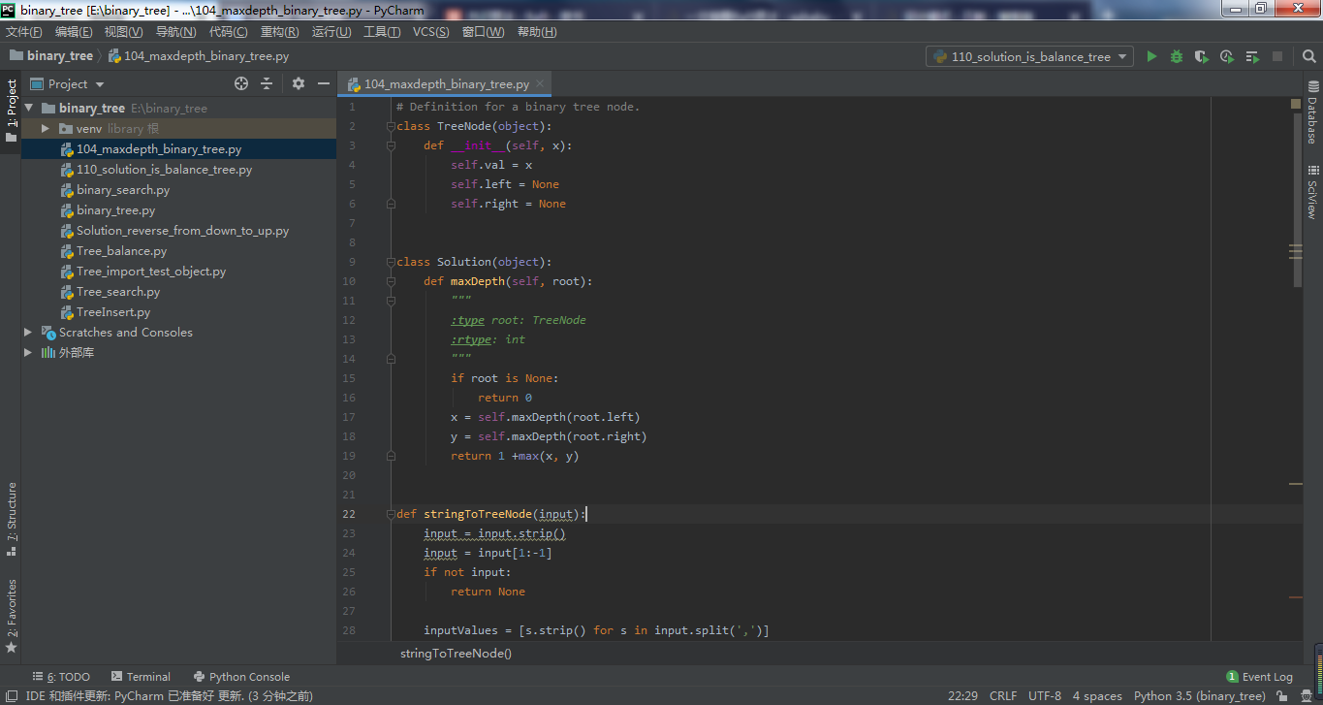Fold the maxDepth method at line 10
The height and width of the screenshot is (705, 1323).
click(391, 281)
